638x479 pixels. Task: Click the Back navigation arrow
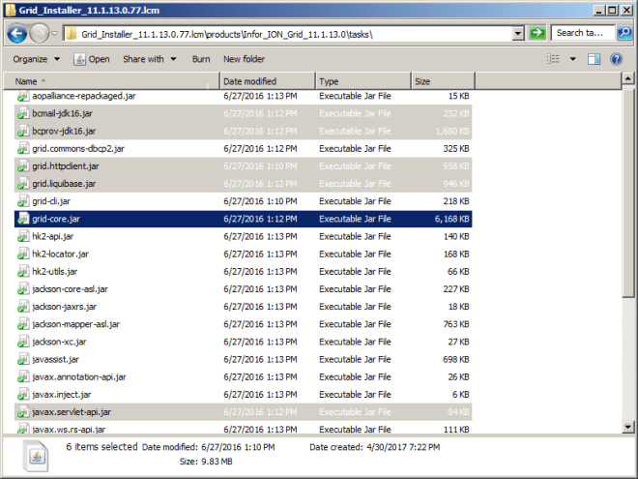(x=16, y=34)
